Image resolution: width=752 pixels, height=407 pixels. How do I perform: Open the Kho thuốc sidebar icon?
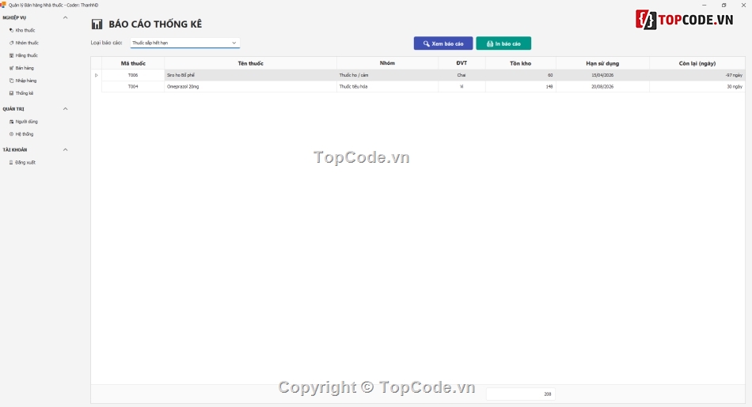coord(12,30)
